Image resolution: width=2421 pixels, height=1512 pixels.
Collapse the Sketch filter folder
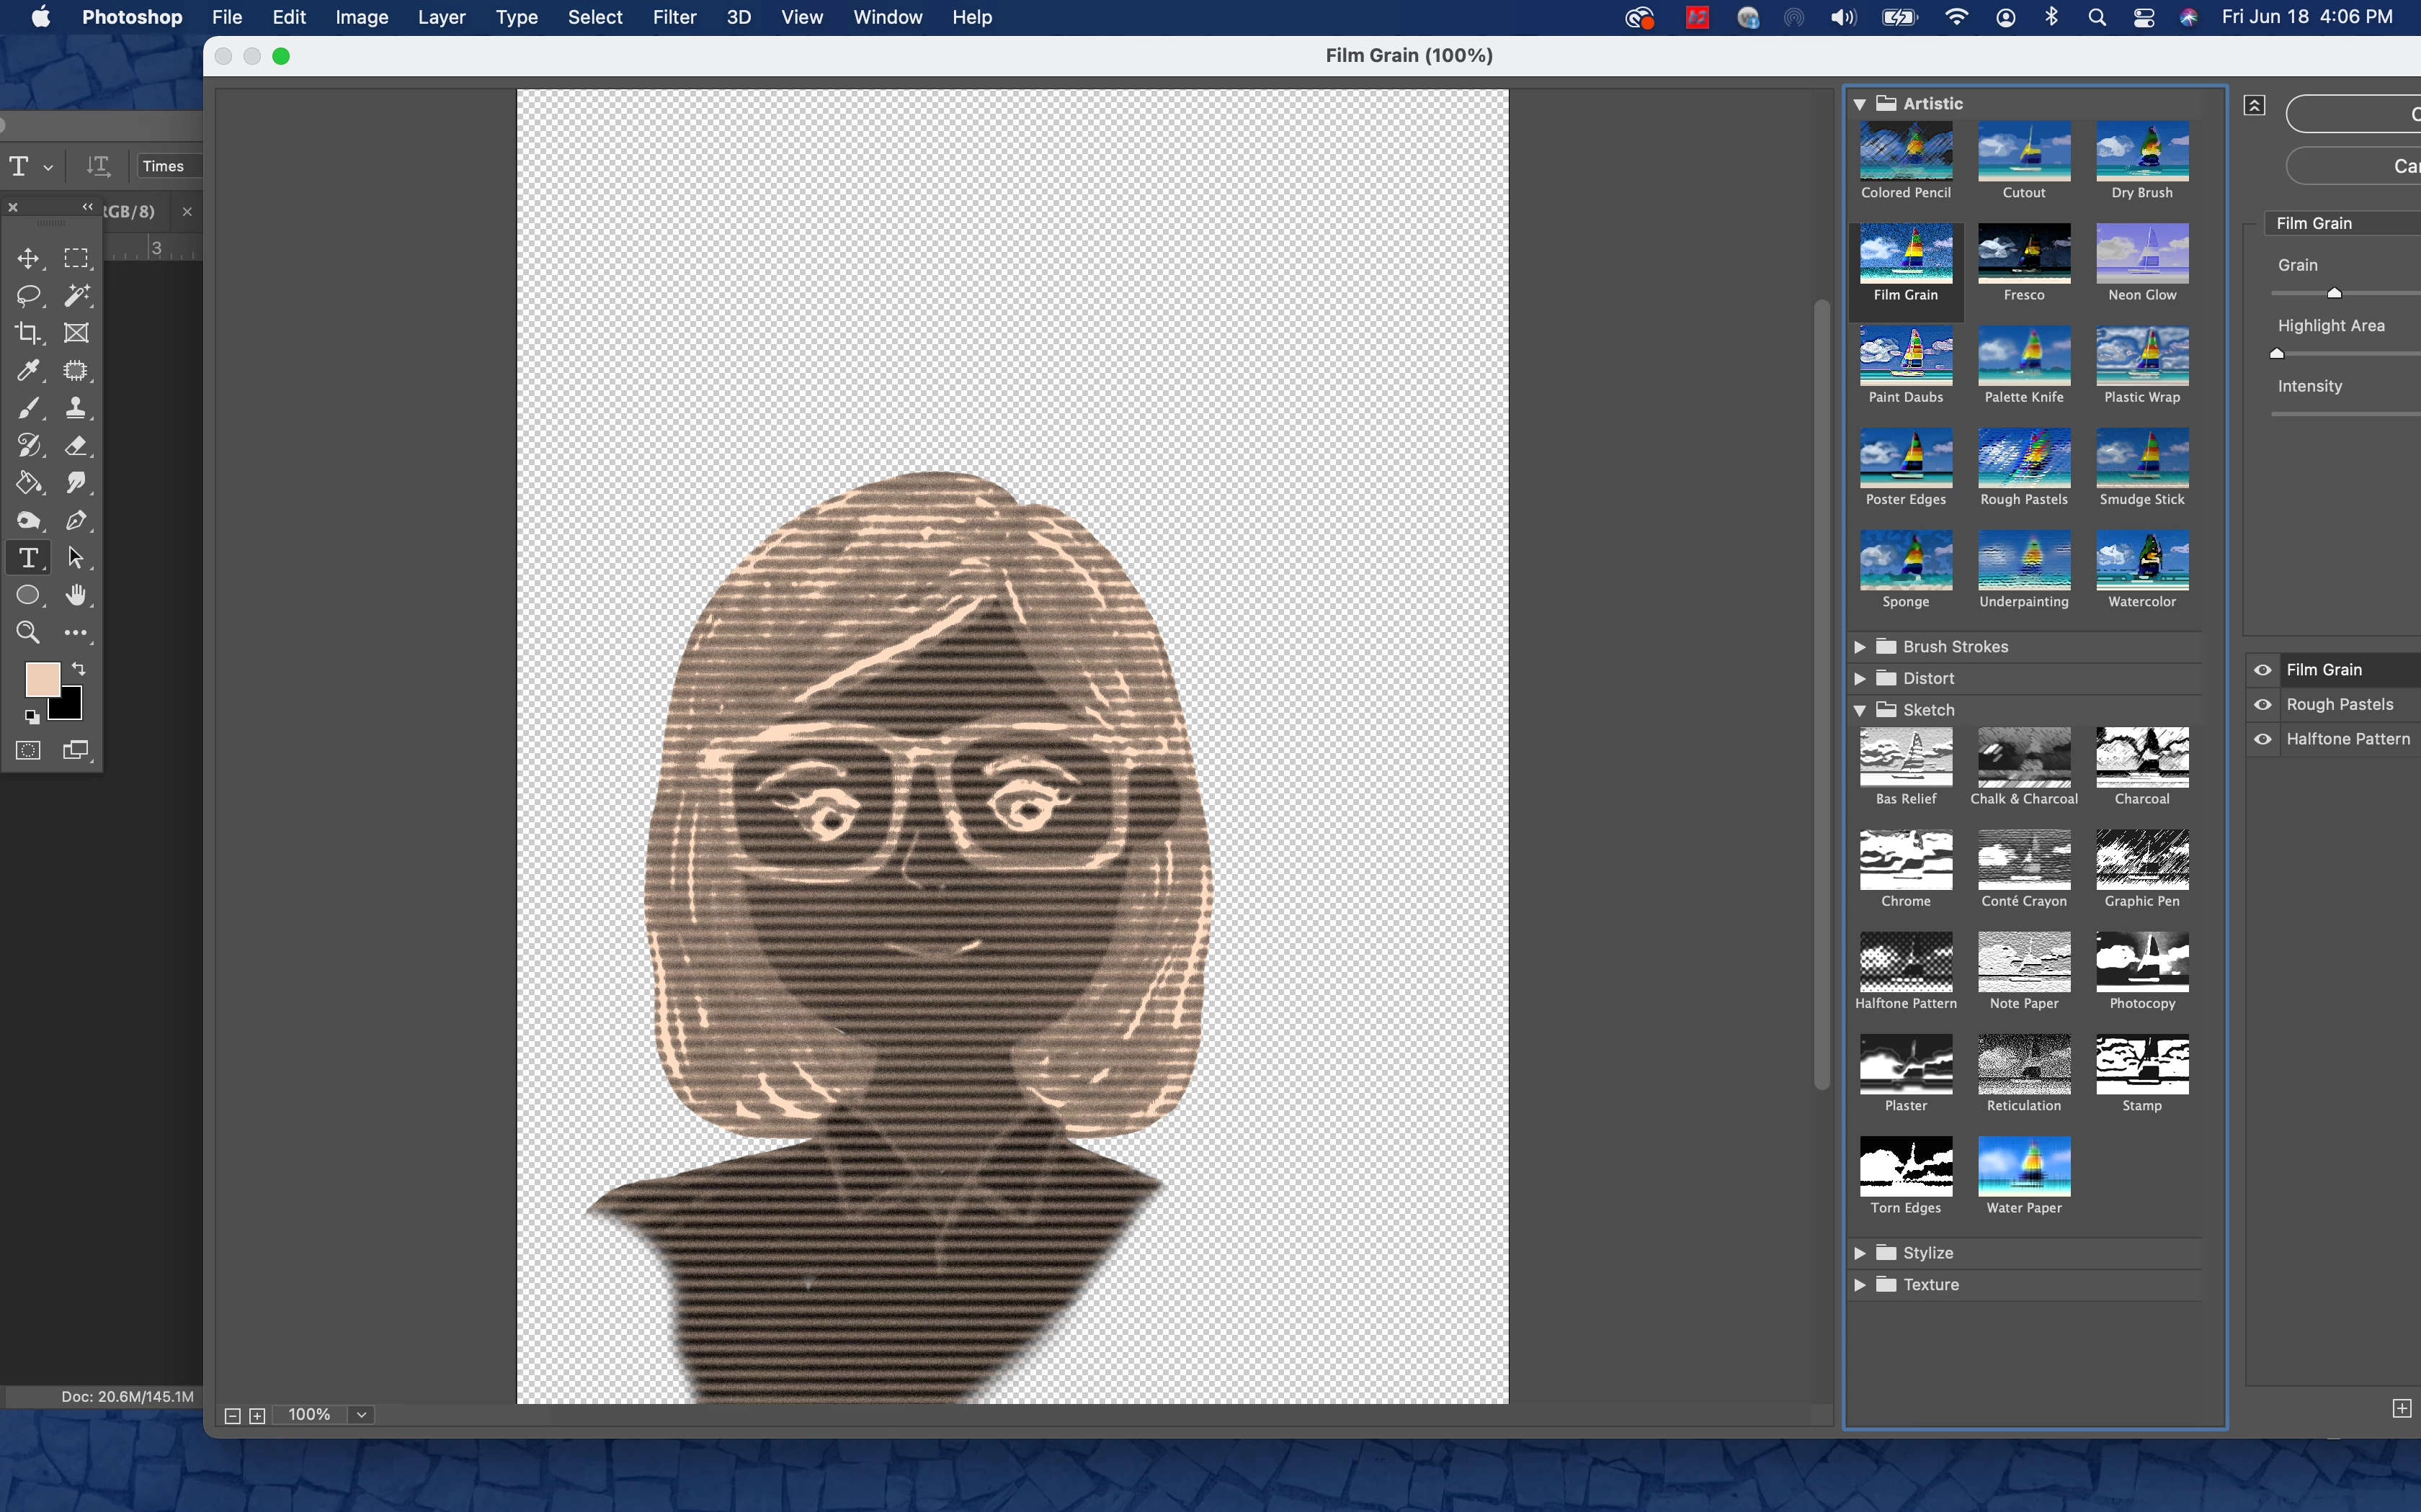coord(1860,710)
